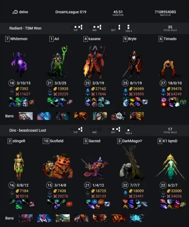Click the first Dire ban hero icon

(26, 218)
